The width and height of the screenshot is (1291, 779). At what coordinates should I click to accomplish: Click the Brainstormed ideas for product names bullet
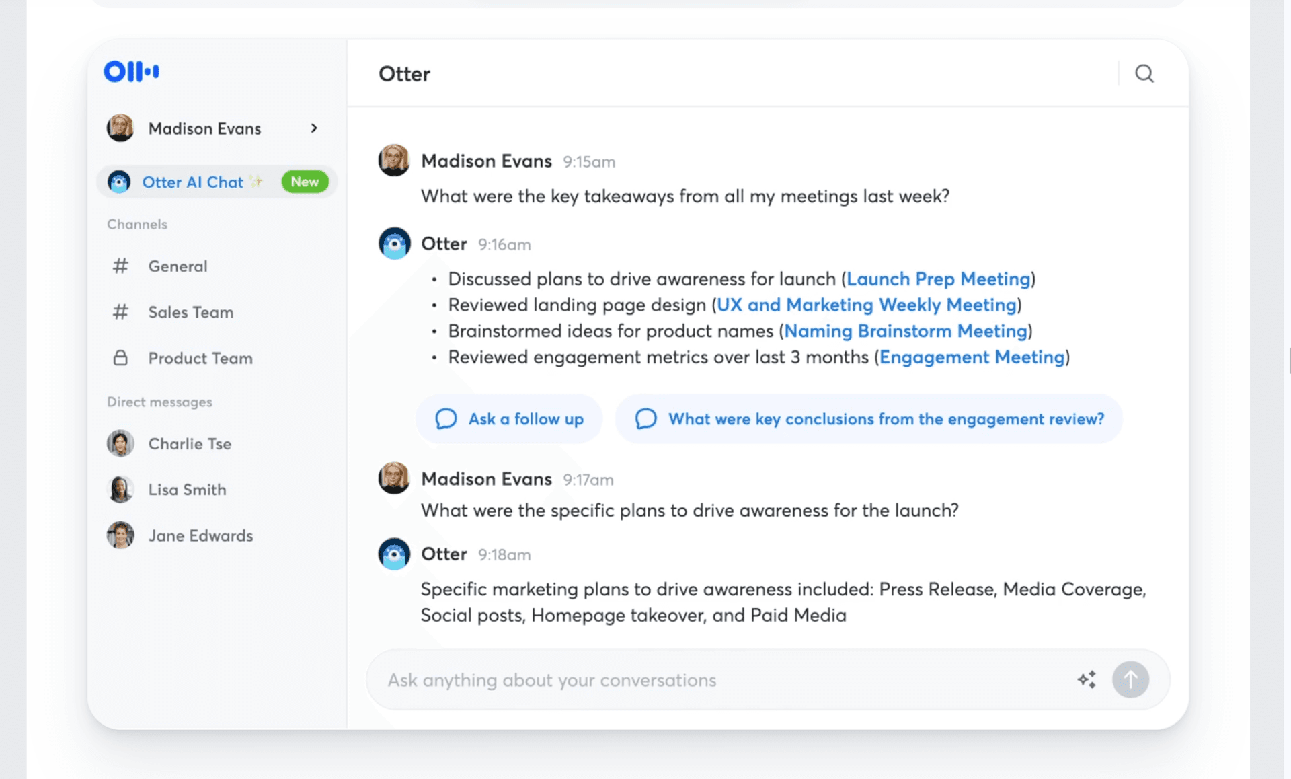coord(611,331)
